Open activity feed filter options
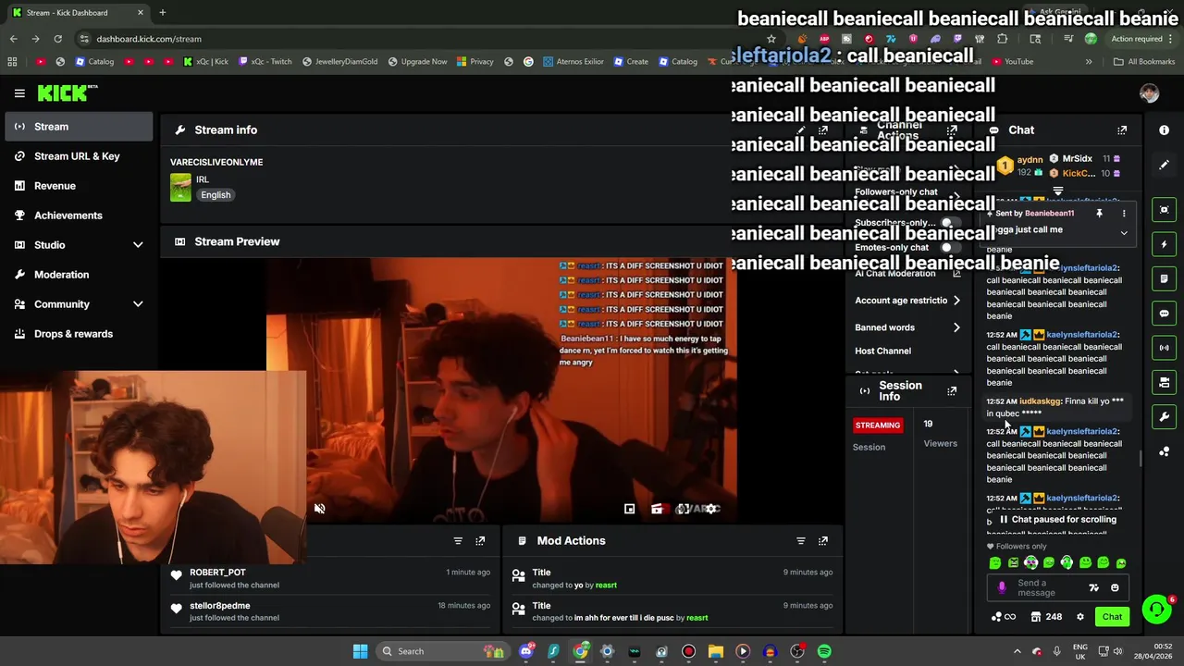This screenshot has height=666, width=1184. pyautogui.click(x=458, y=541)
